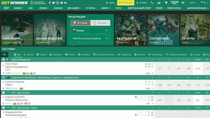The image size is (210, 118).
Task: Filter live bets by Снукер
Action: pyautogui.click(x=195, y=54)
